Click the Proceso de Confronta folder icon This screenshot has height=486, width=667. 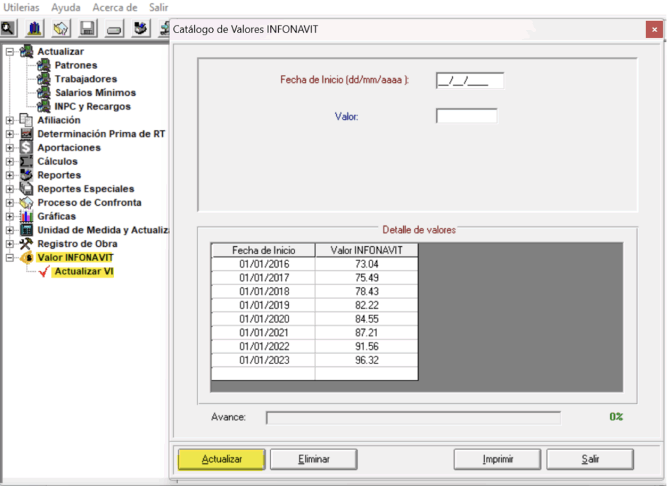pos(26,203)
